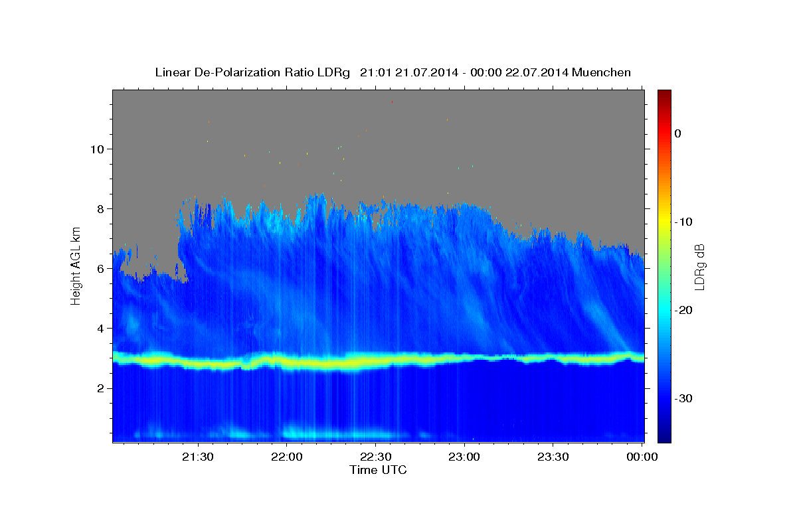Click the colorbar value -10 label
The image size is (797, 531).
pyautogui.click(x=683, y=222)
